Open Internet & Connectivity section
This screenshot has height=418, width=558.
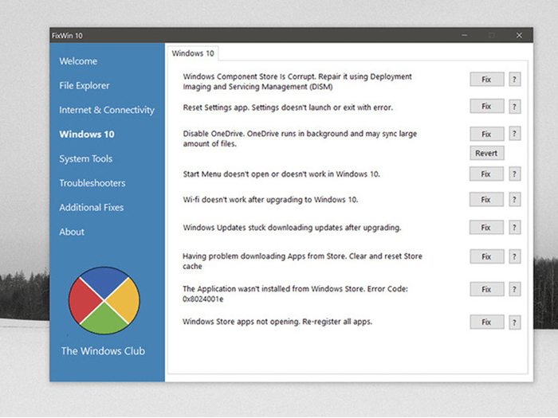[107, 110]
